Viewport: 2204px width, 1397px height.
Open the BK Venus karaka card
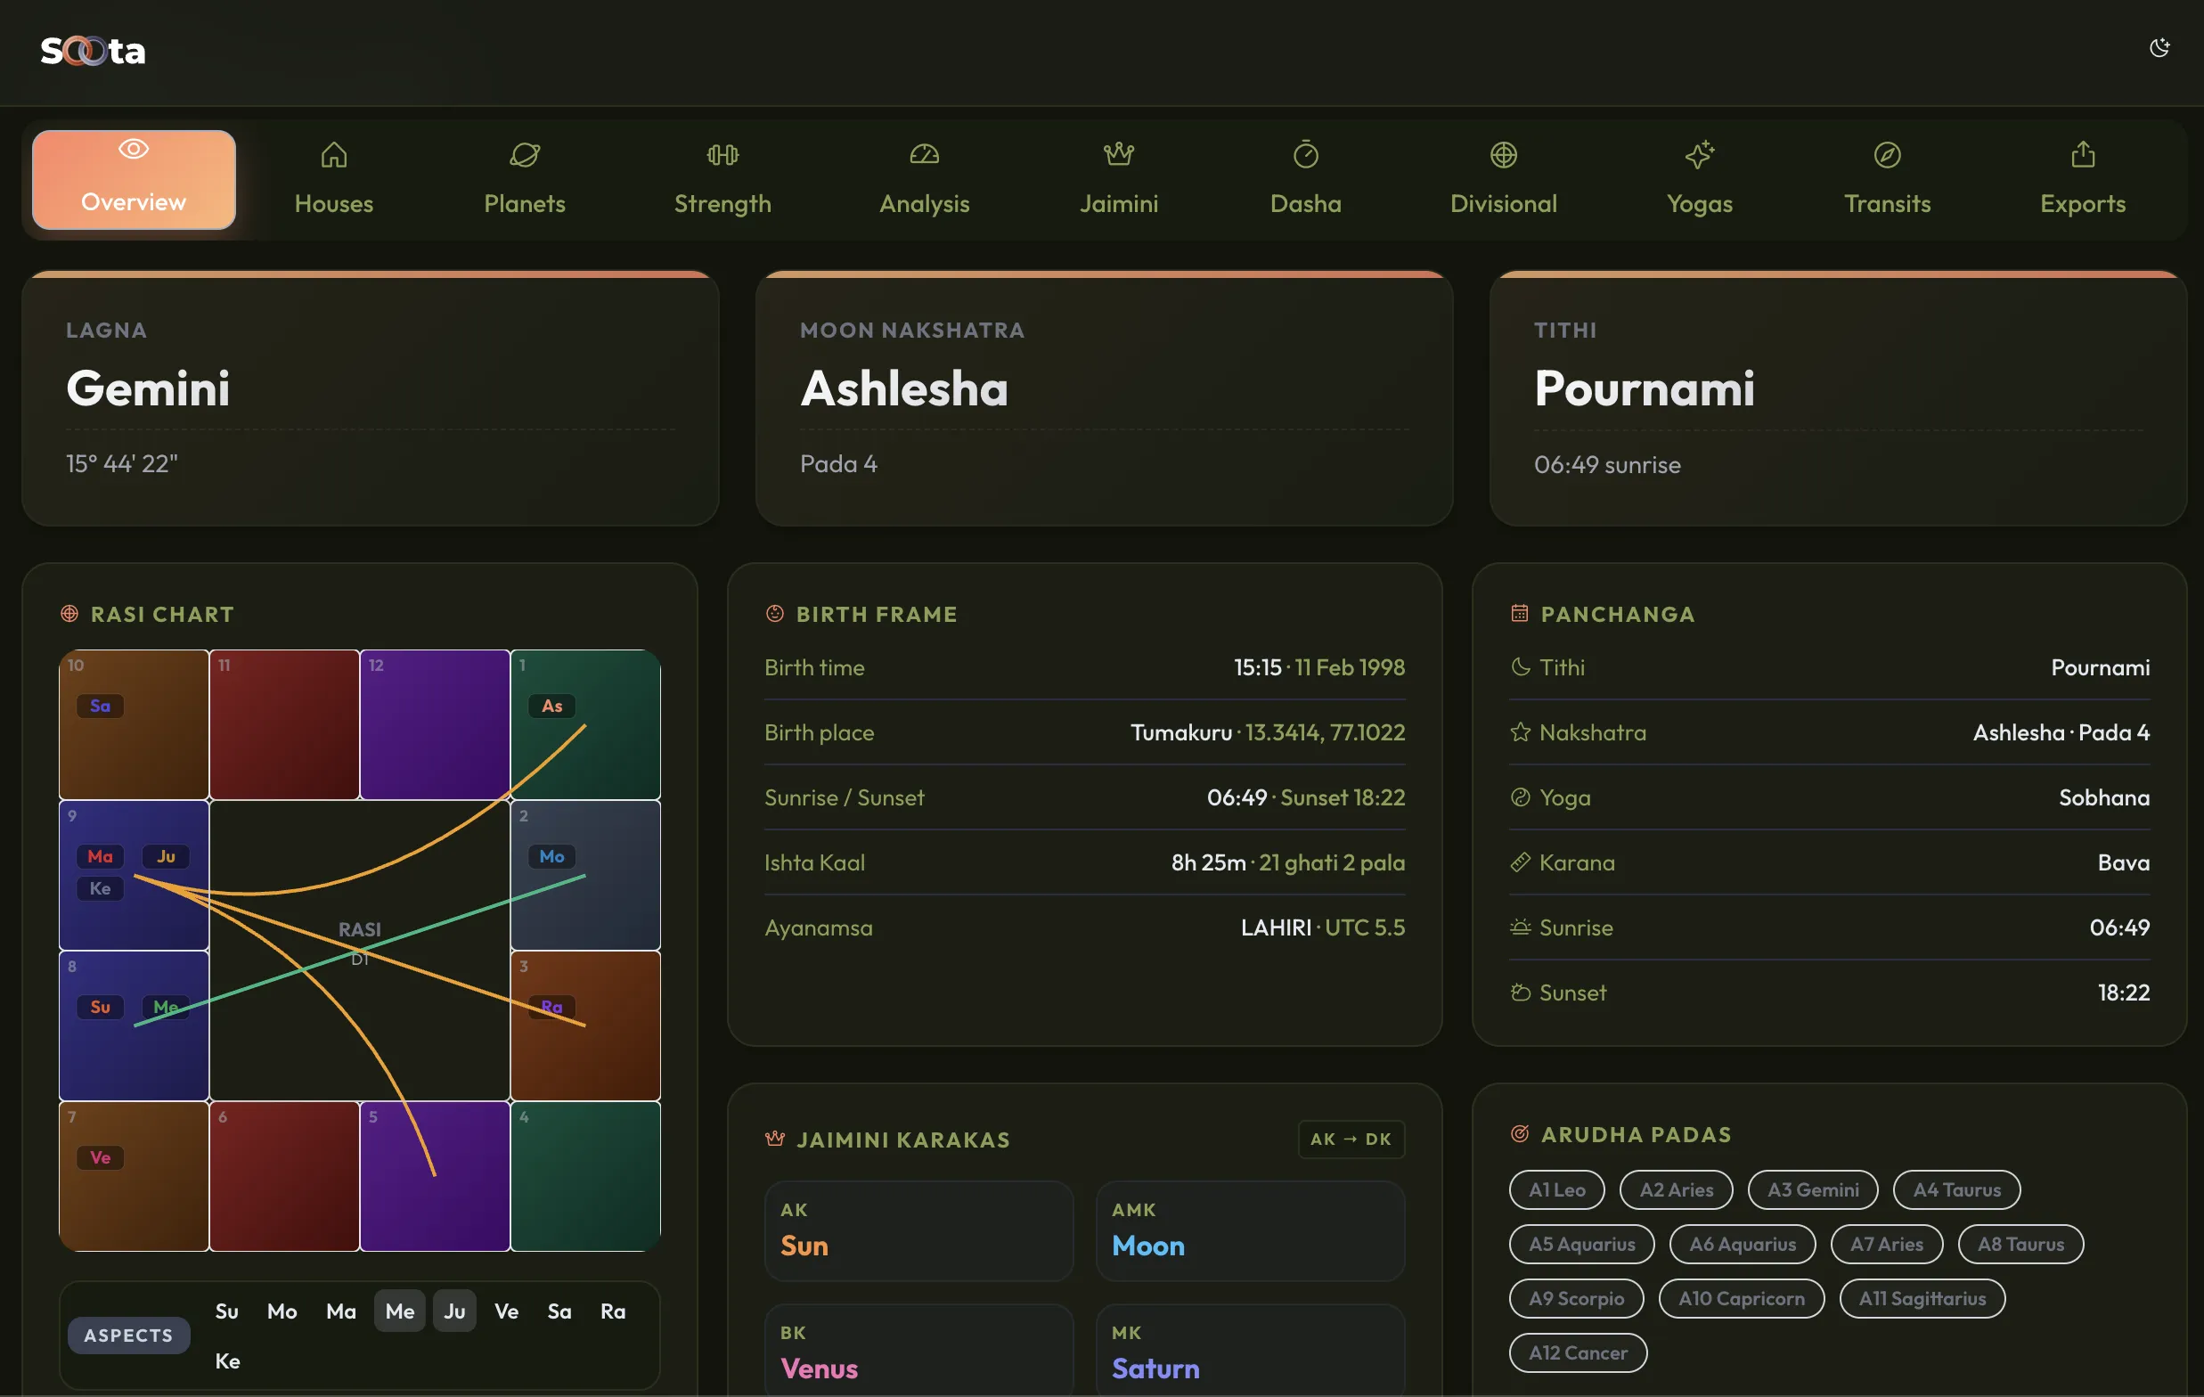[x=919, y=1352]
